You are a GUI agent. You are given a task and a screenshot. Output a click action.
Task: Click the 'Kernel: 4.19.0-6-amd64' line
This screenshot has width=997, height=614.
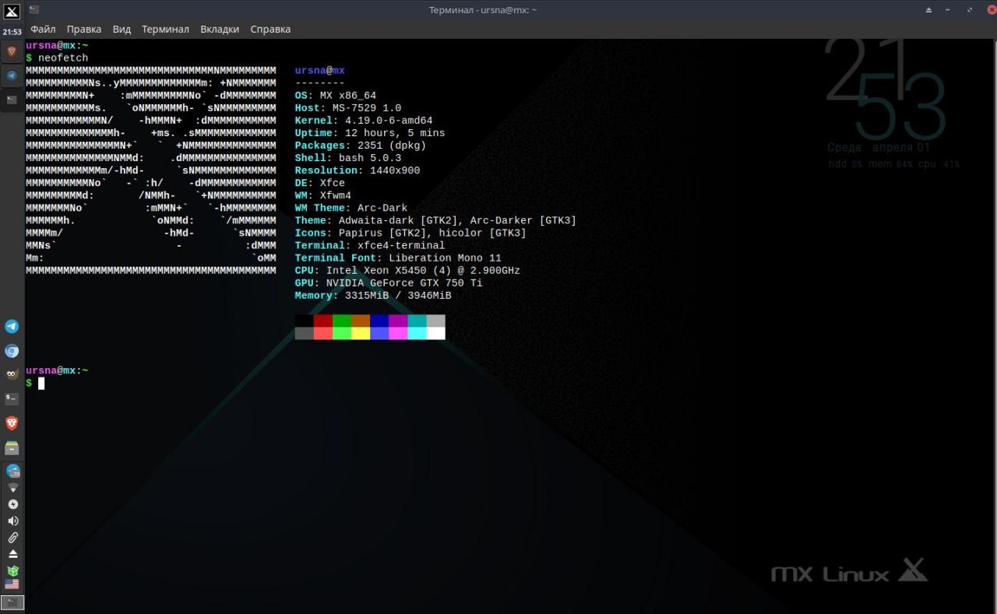click(x=364, y=120)
